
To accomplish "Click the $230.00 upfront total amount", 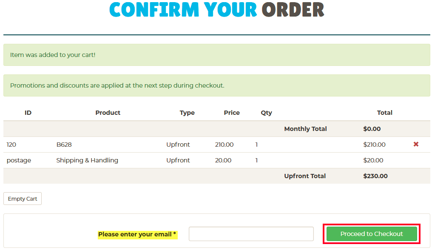I will tap(375, 176).
